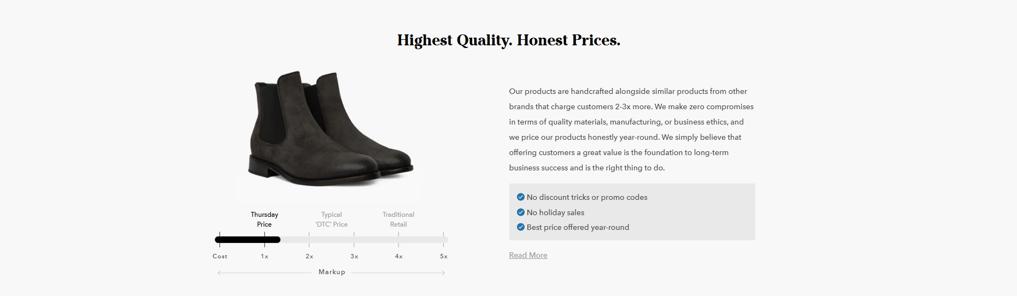Click the right arrow of Markup axis
Image resolution: width=1017 pixels, height=296 pixels.
point(443,273)
